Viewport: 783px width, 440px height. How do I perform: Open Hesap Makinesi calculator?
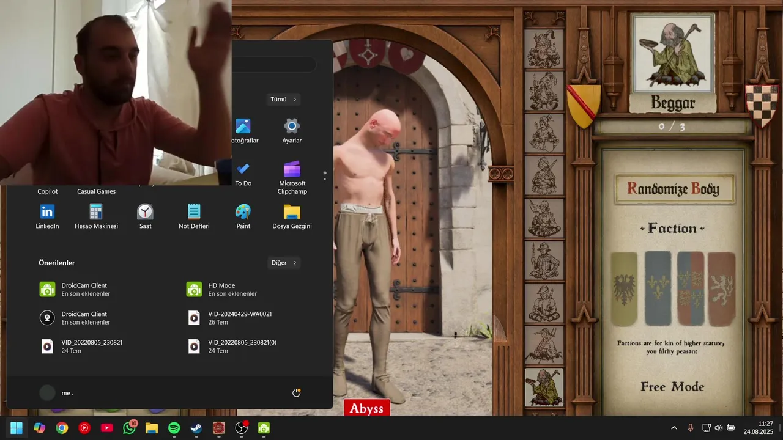pyautogui.click(x=96, y=216)
